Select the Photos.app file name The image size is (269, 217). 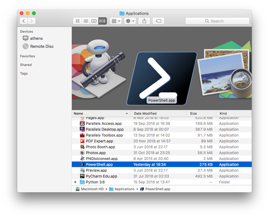(x=96, y=153)
